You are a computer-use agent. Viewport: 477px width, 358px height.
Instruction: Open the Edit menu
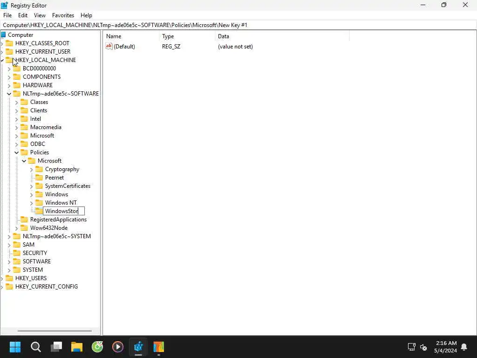tap(23, 15)
